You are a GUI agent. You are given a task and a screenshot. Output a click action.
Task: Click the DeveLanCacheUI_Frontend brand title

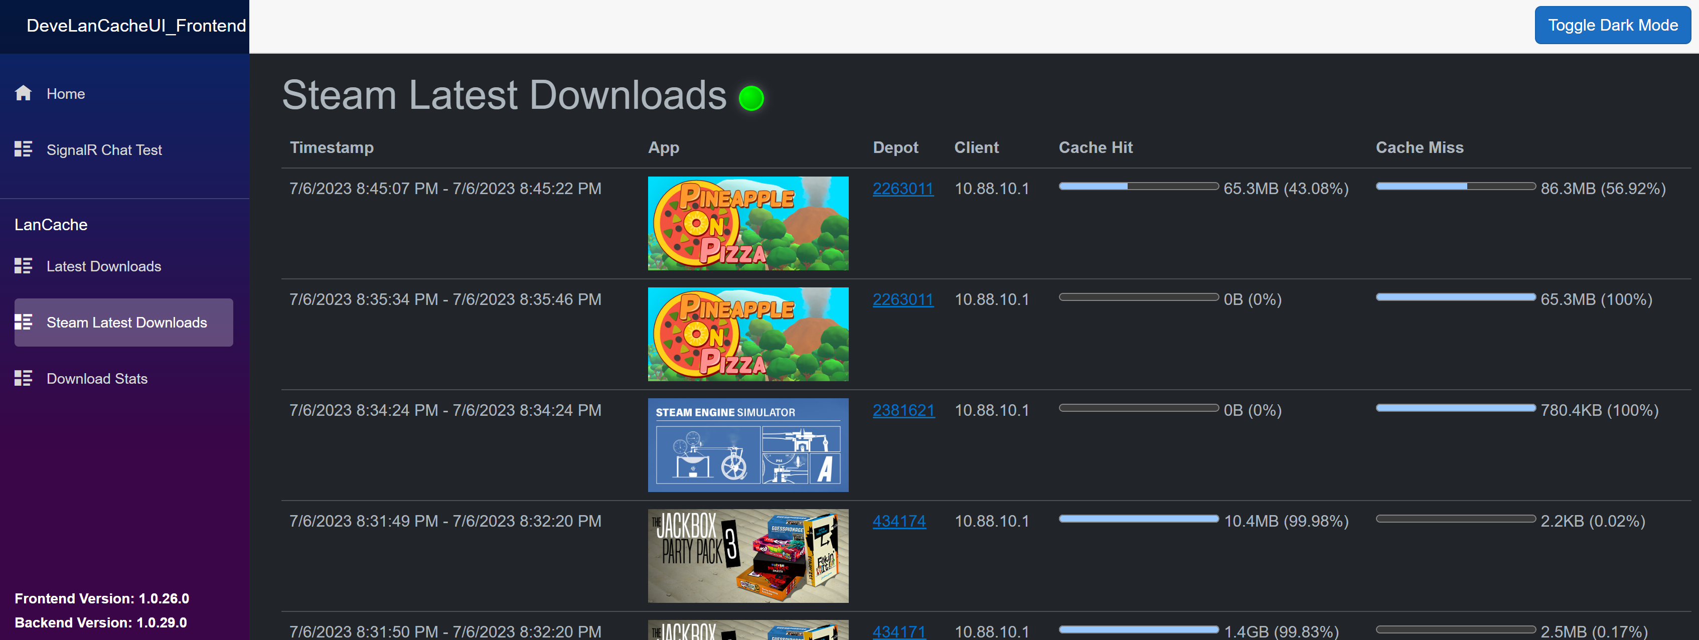point(136,26)
